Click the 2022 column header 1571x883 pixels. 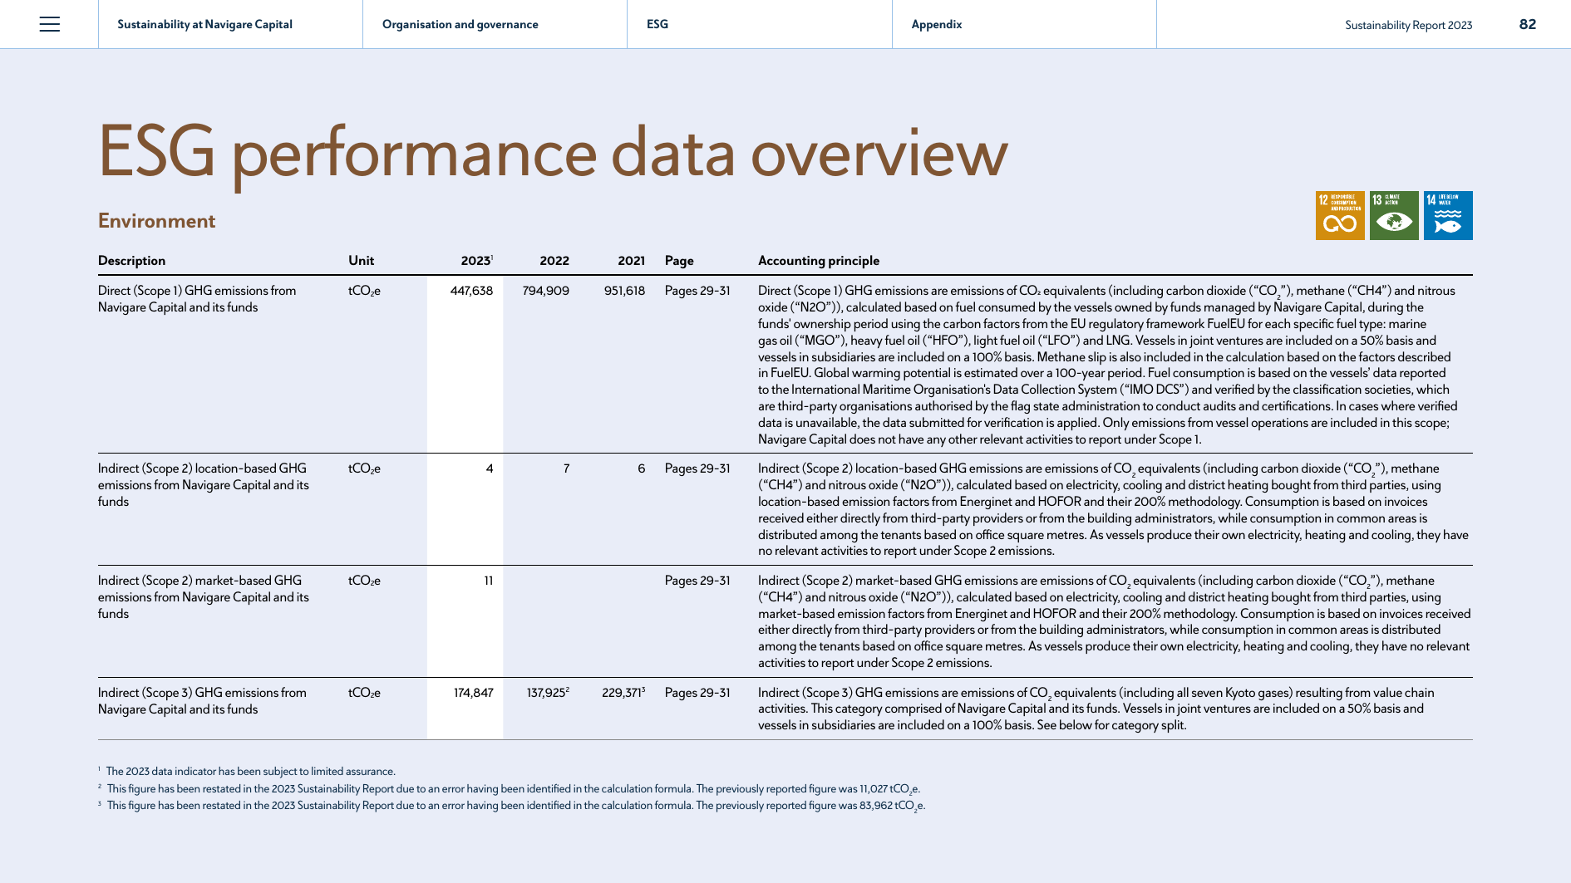(x=554, y=261)
